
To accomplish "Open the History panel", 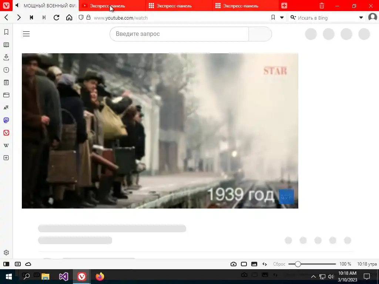I will point(6,70).
